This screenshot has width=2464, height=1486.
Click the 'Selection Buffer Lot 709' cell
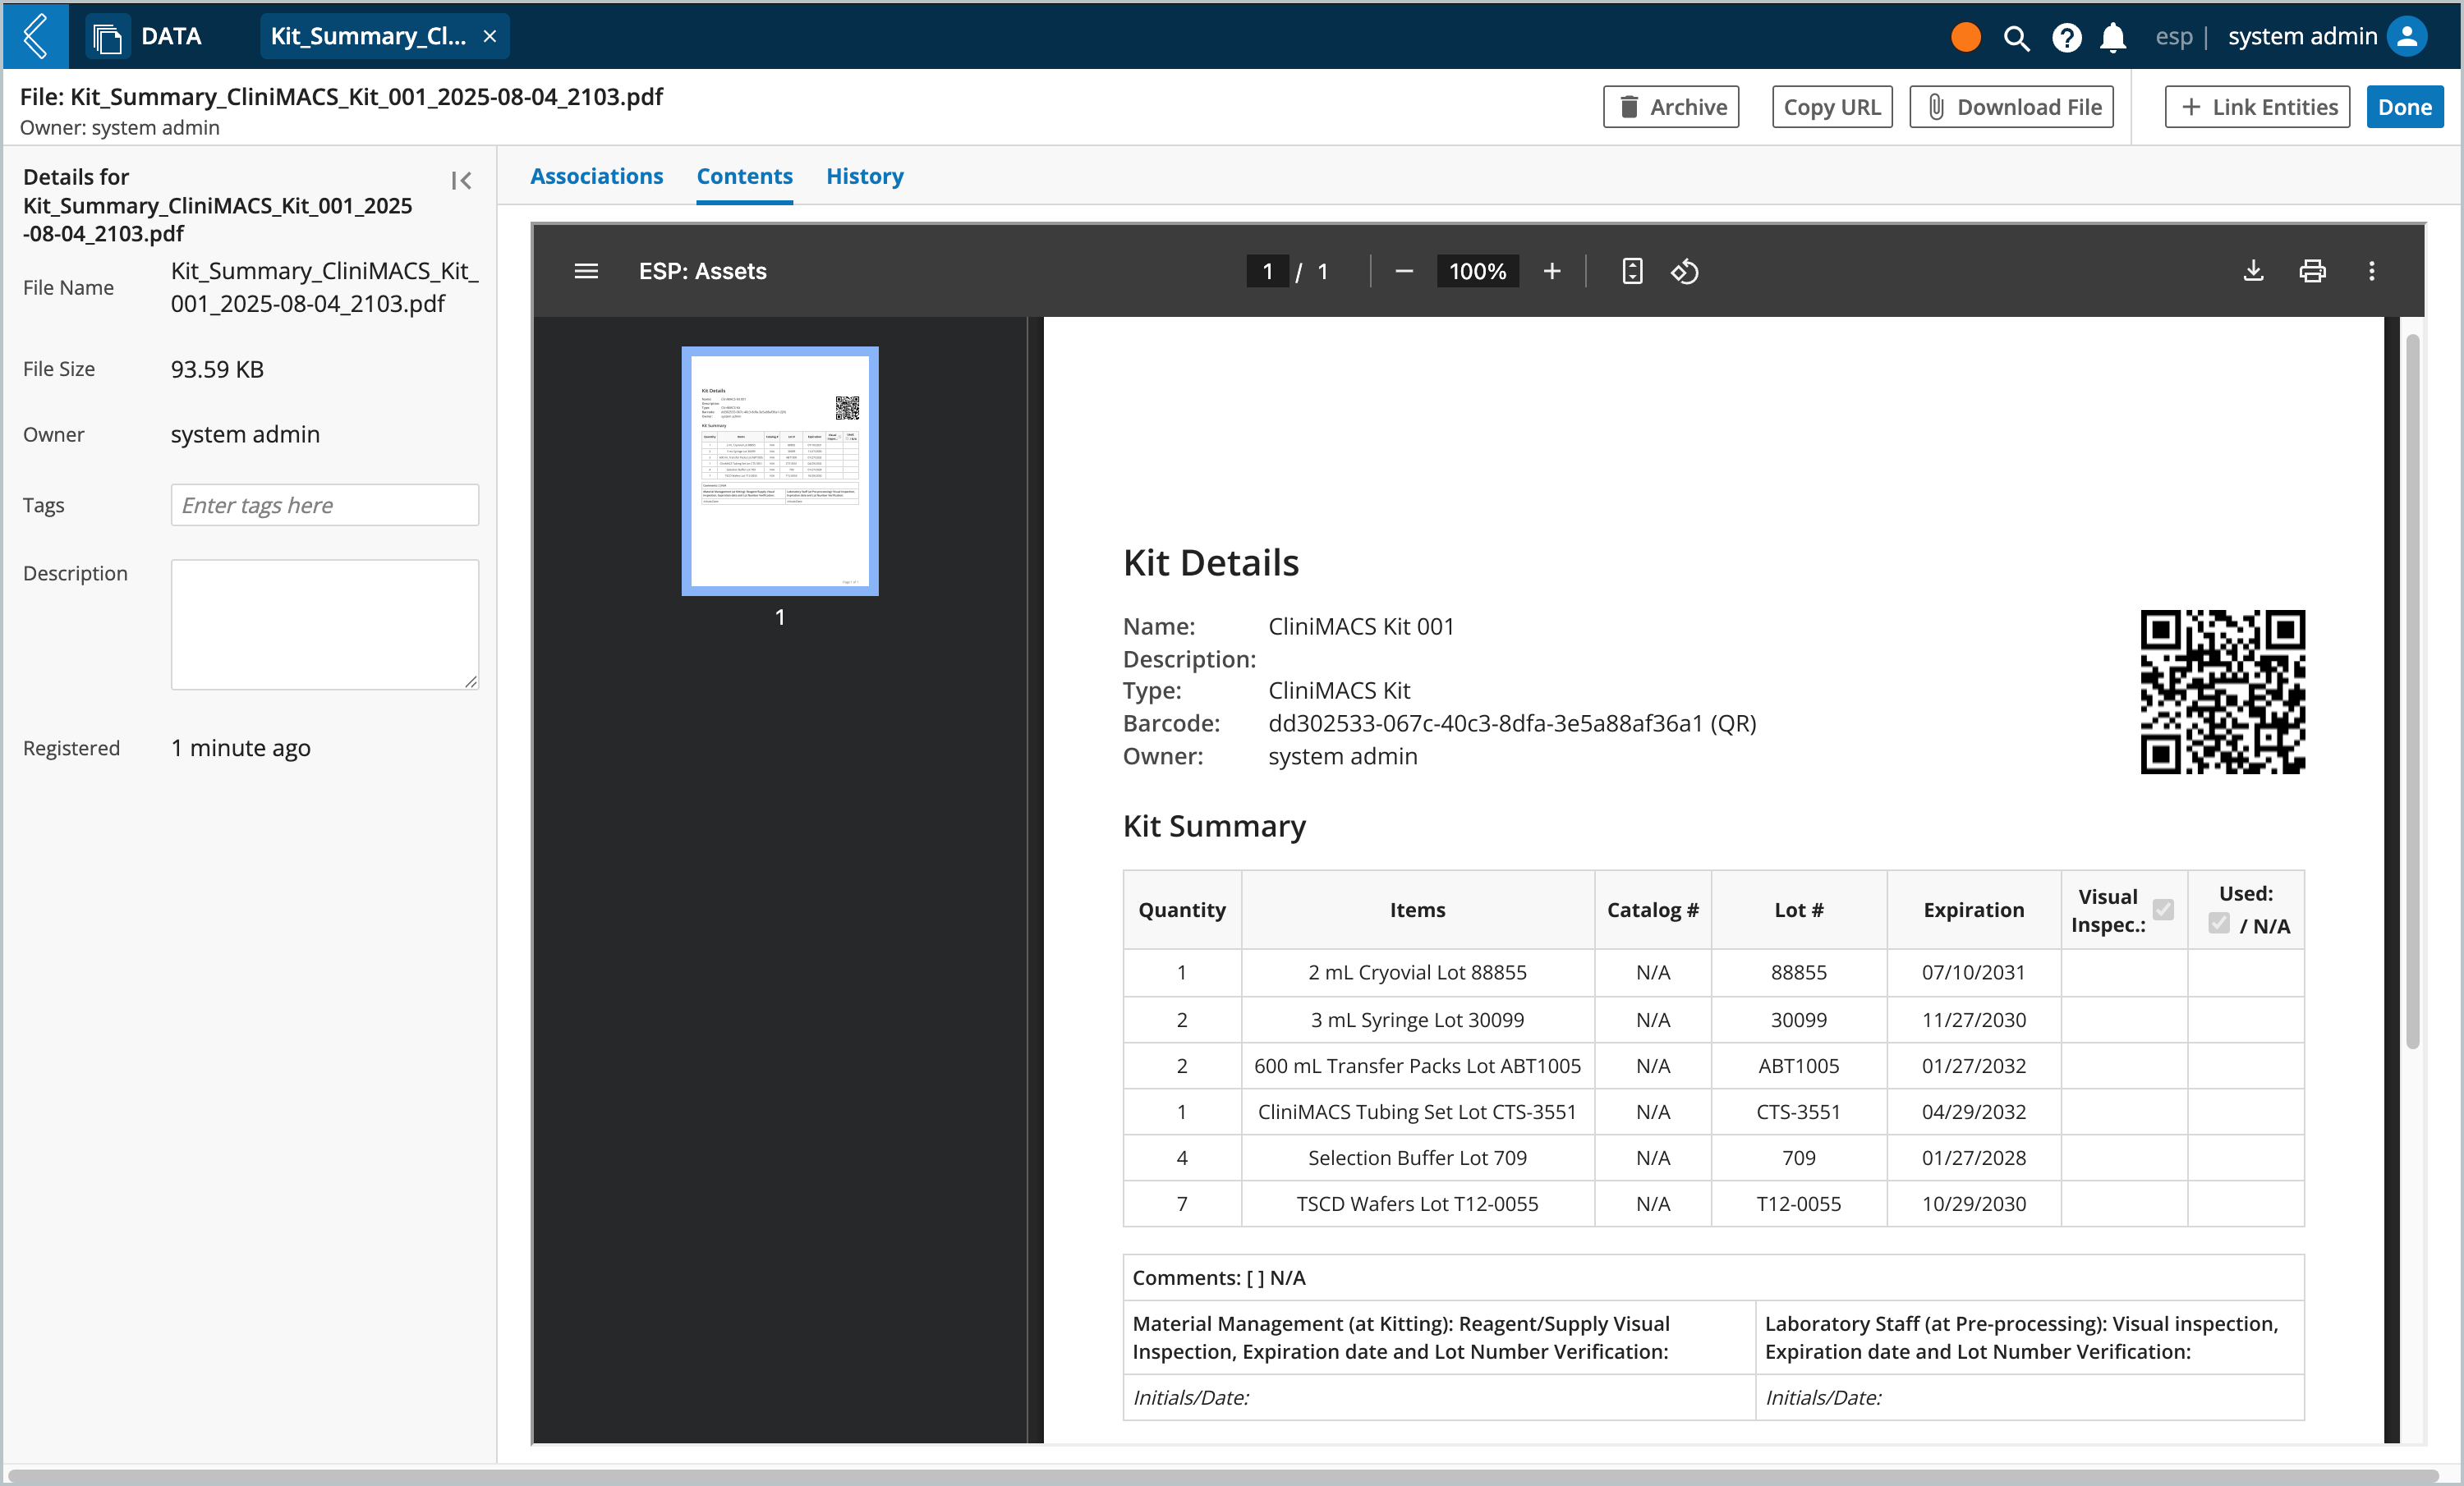tap(1417, 1158)
